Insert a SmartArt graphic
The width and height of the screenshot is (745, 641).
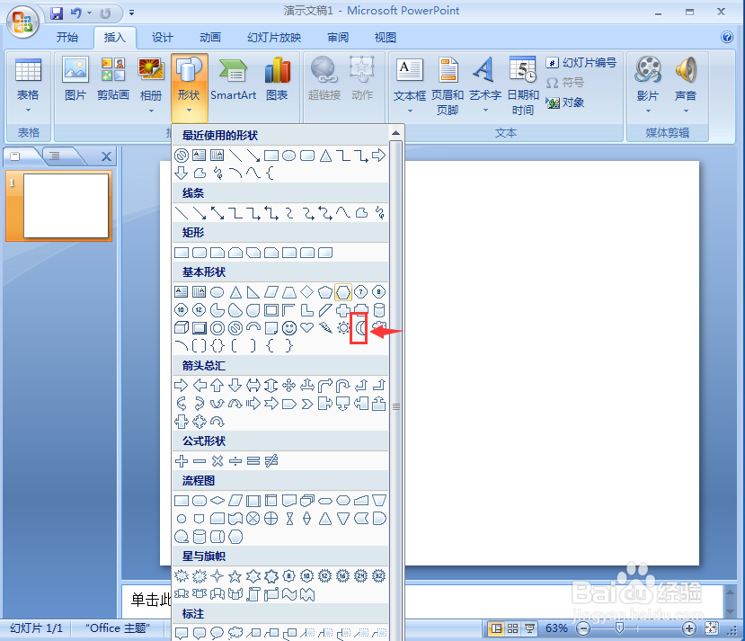(x=233, y=79)
